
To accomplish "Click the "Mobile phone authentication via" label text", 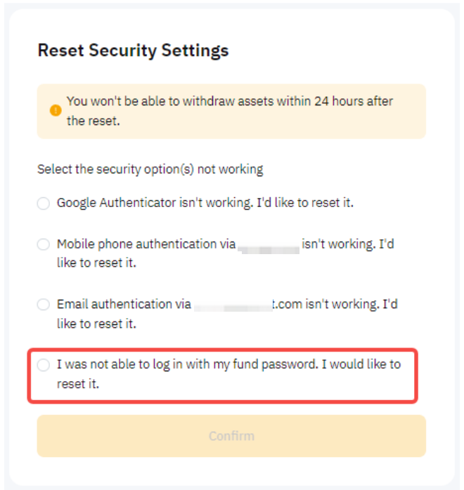I will point(146,244).
